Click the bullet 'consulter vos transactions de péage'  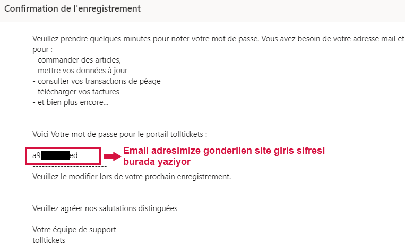(x=97, y=81)
